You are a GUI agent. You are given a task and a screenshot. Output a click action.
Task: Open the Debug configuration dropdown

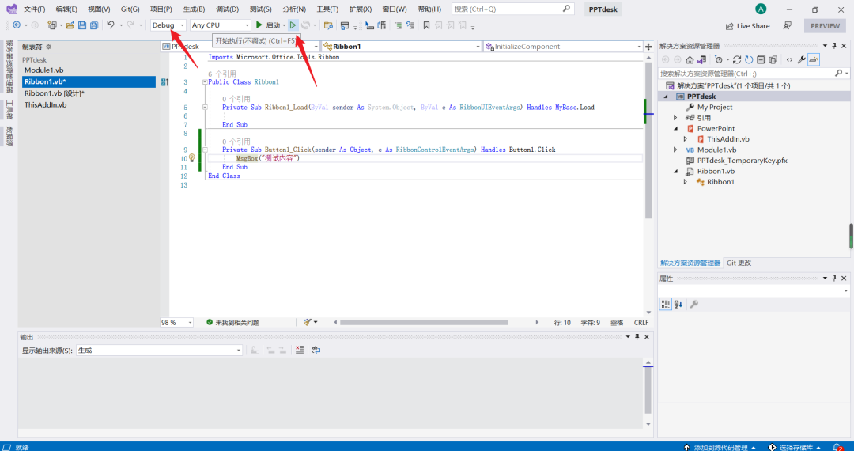pos(168,25)
